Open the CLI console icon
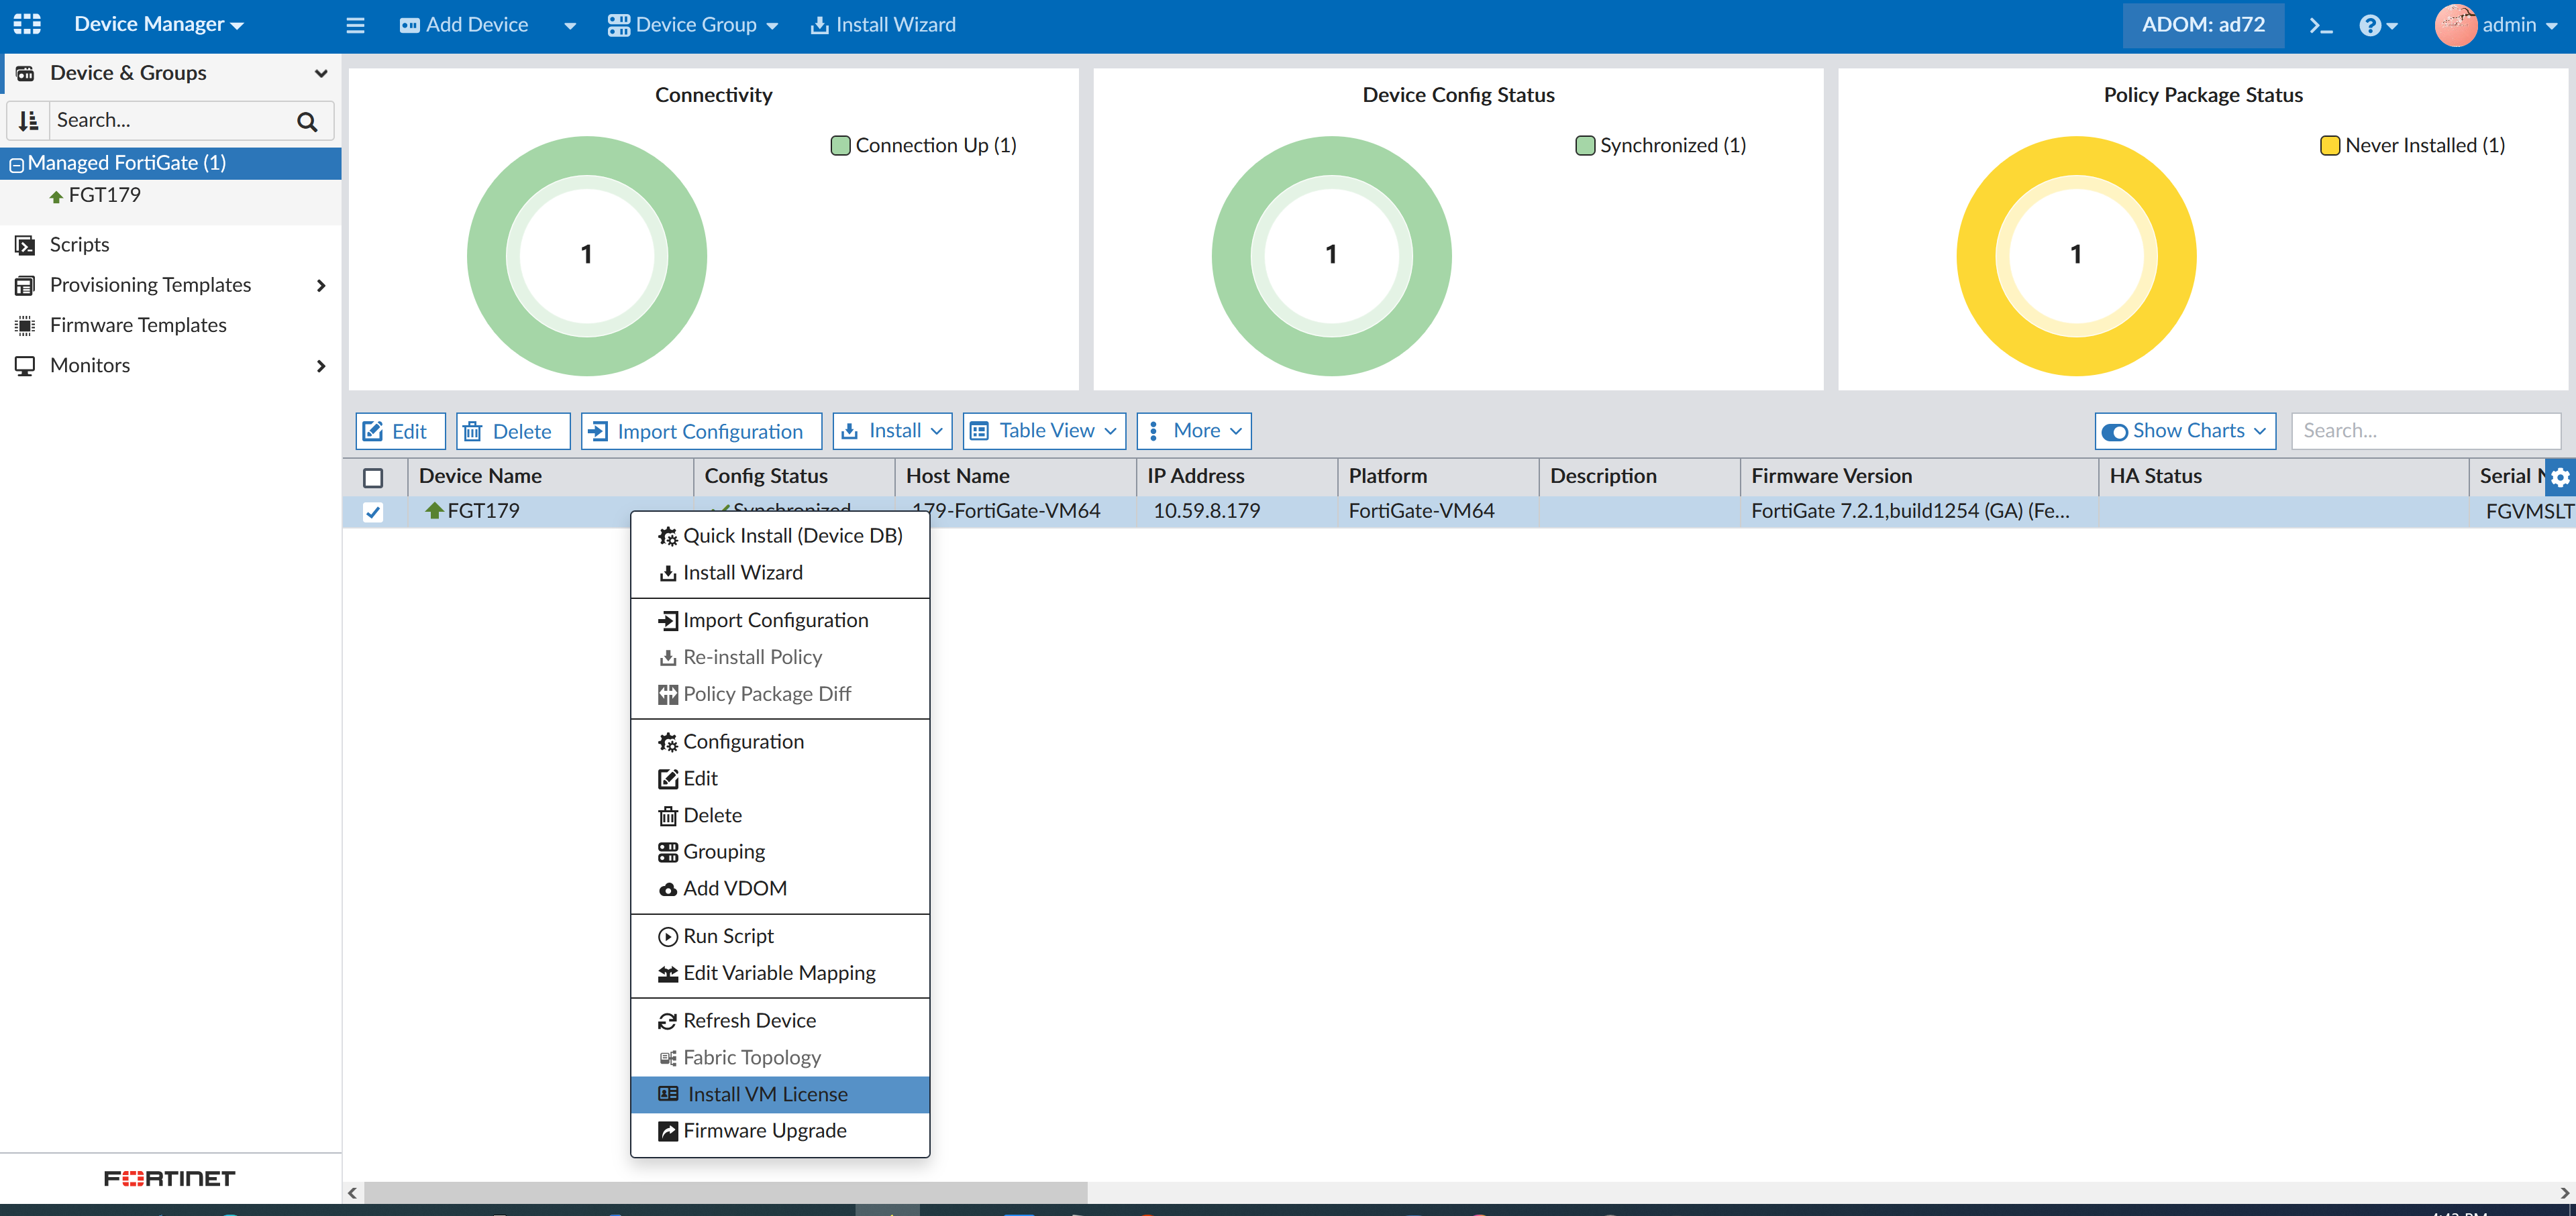The width and height of the screenshot is (2576, 1216). 2320,25
